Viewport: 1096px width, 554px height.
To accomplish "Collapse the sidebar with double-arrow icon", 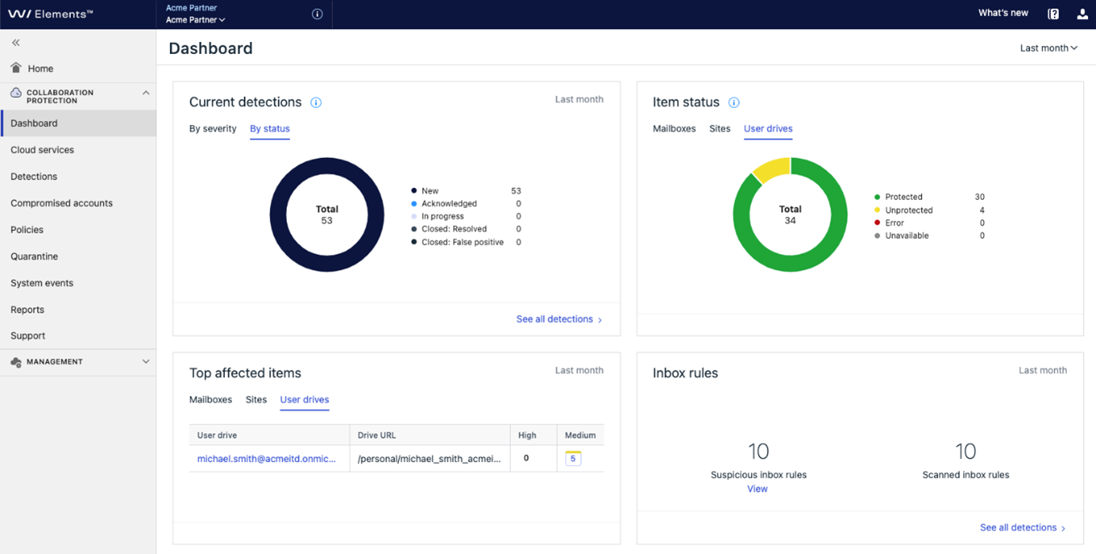I will pos(16,43).
